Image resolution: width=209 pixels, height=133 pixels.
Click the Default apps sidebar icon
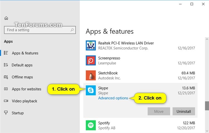(x=6, y=65)
